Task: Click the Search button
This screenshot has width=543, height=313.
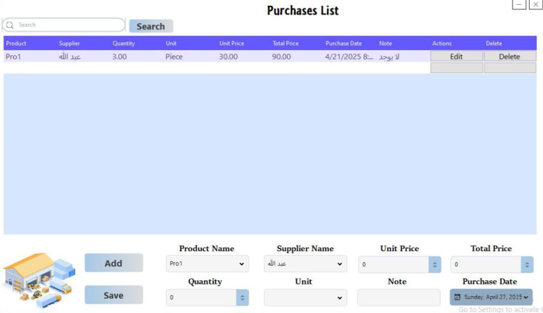Action: point(151,27)
